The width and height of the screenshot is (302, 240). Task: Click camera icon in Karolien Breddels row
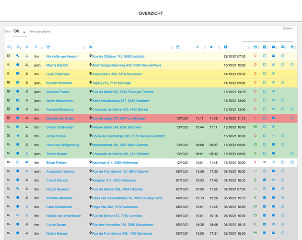[18, 83]
